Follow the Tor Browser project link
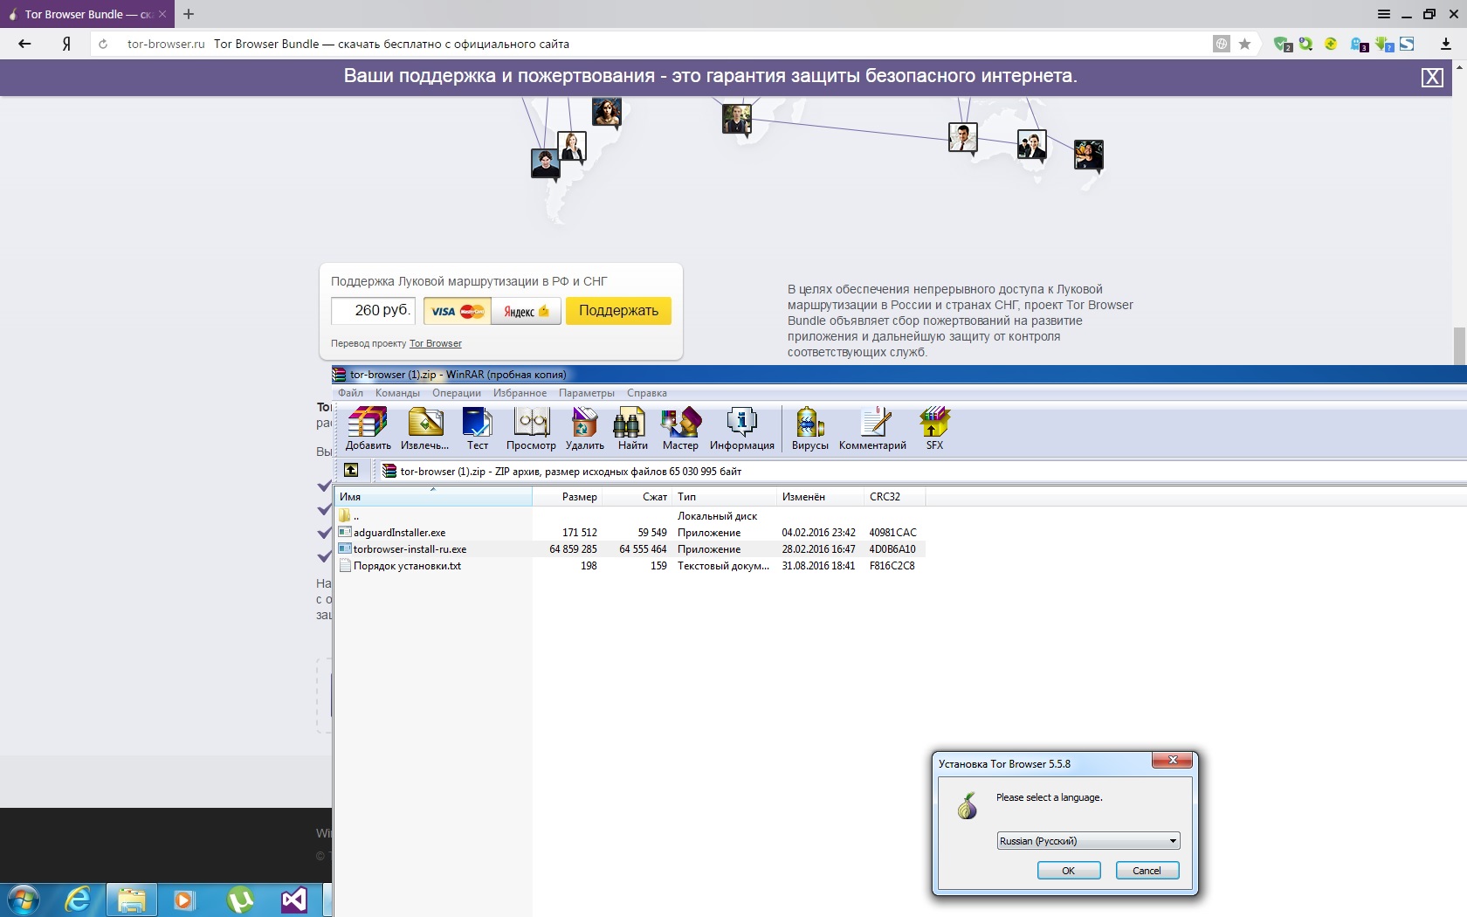The width and height of the screenshot is (1467, 917). click(435, 344)
